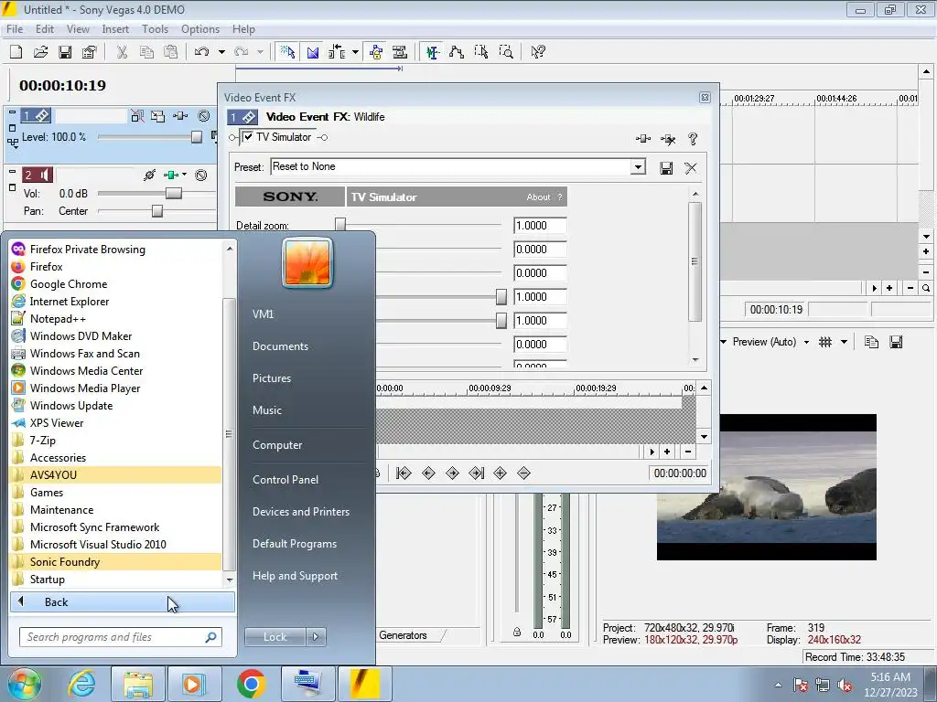
Task: Open the File menu
Action: [15, 28]
